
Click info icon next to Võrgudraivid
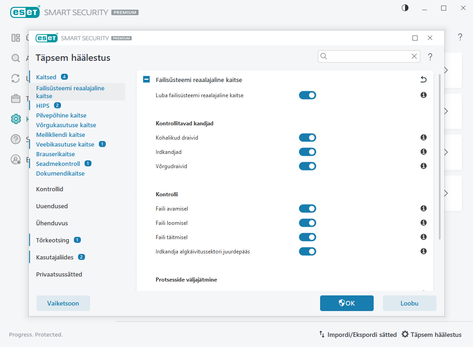[423, 166]
